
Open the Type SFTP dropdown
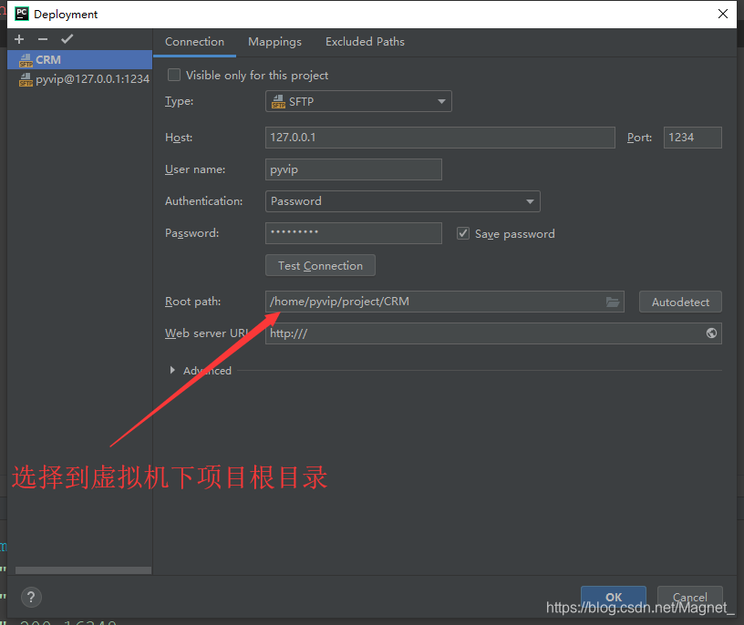click(x=358, y=101)
